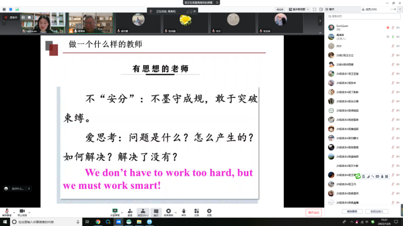This screenshot has height=226, width=403.
Task: Toggle camera with Stop Video (停止视频) button
Action: point(22,211)
